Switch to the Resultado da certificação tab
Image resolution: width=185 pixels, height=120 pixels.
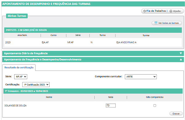pos(19,67)
